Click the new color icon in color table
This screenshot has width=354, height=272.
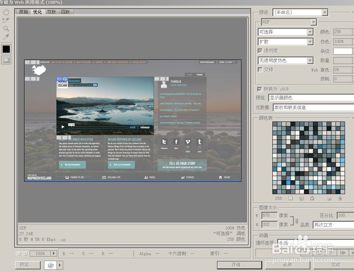pos(329,198)
